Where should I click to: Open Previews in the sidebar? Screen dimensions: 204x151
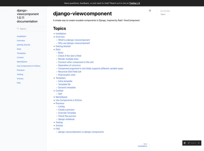(20, 70)
